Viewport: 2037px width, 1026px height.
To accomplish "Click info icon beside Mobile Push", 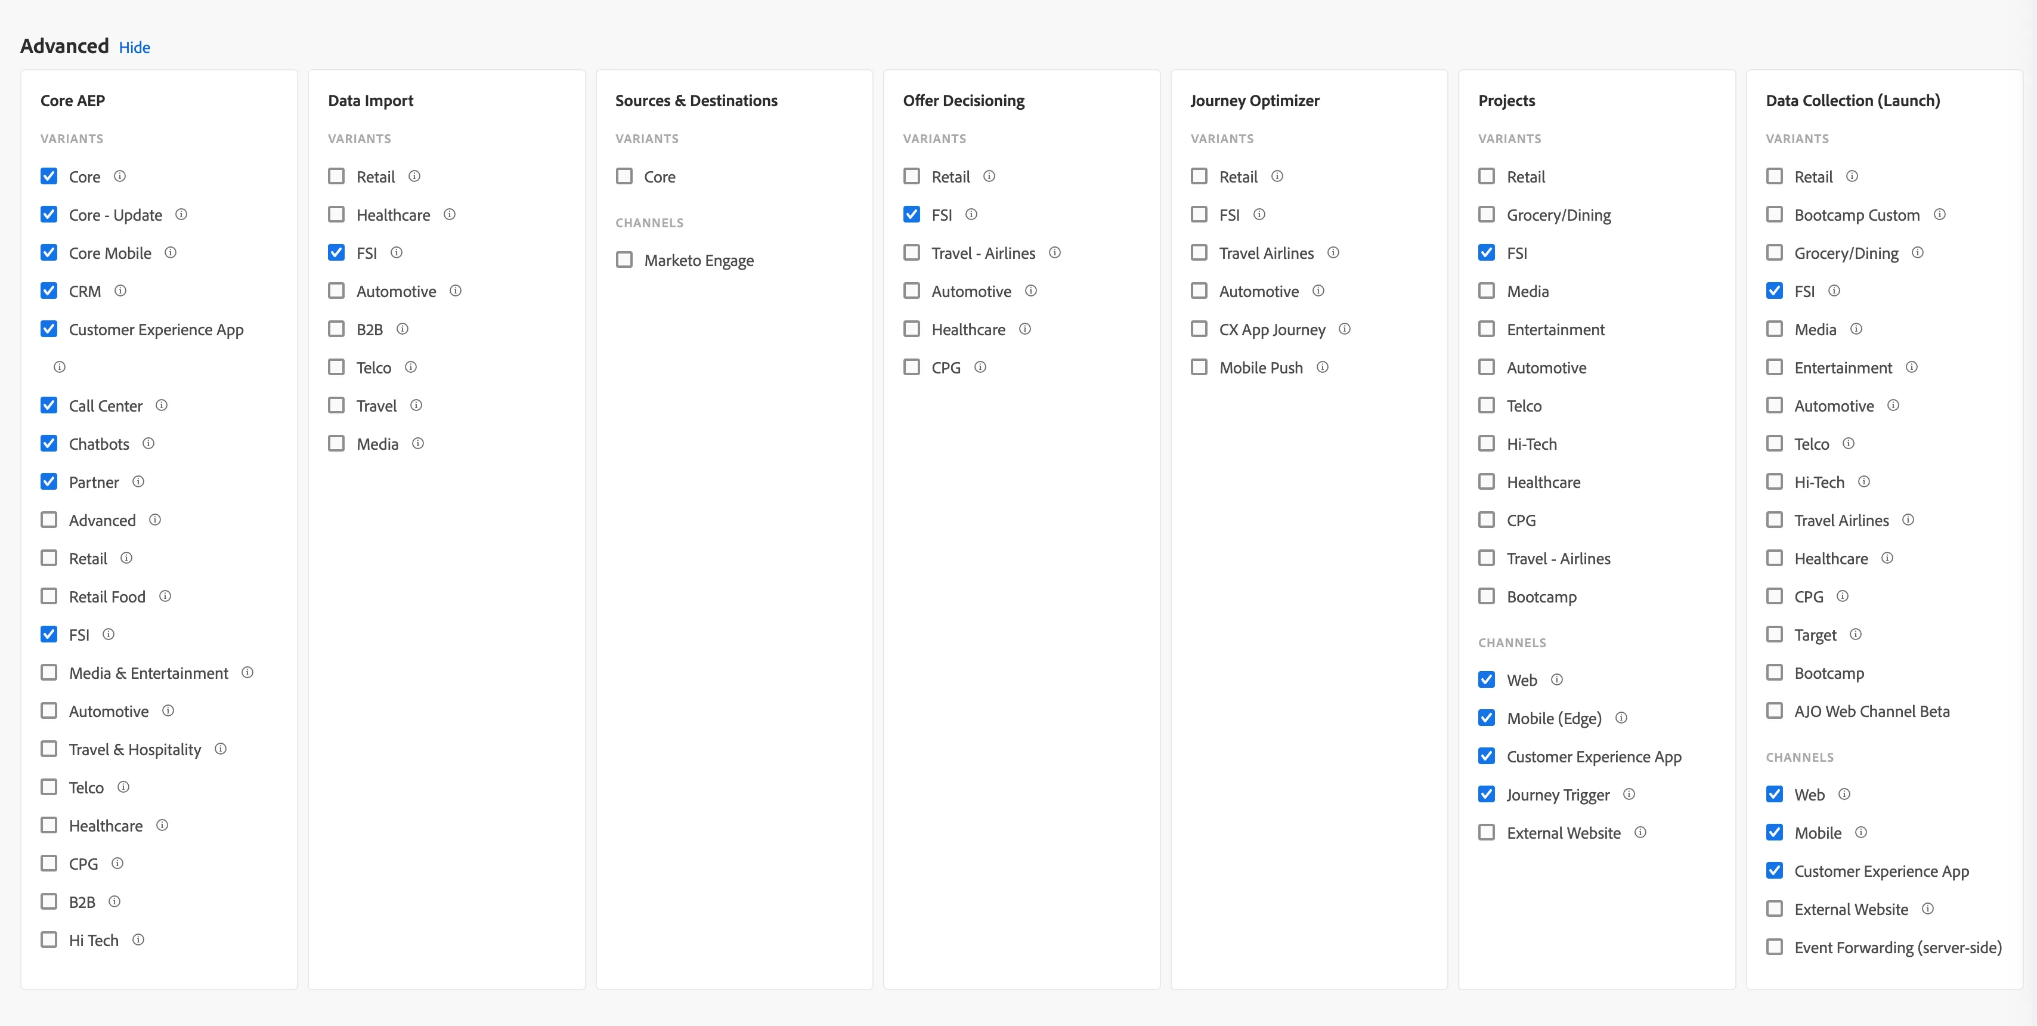I will point(1322,367).
